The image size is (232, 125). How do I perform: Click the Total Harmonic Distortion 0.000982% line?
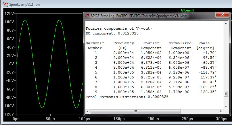click(127, 97)
